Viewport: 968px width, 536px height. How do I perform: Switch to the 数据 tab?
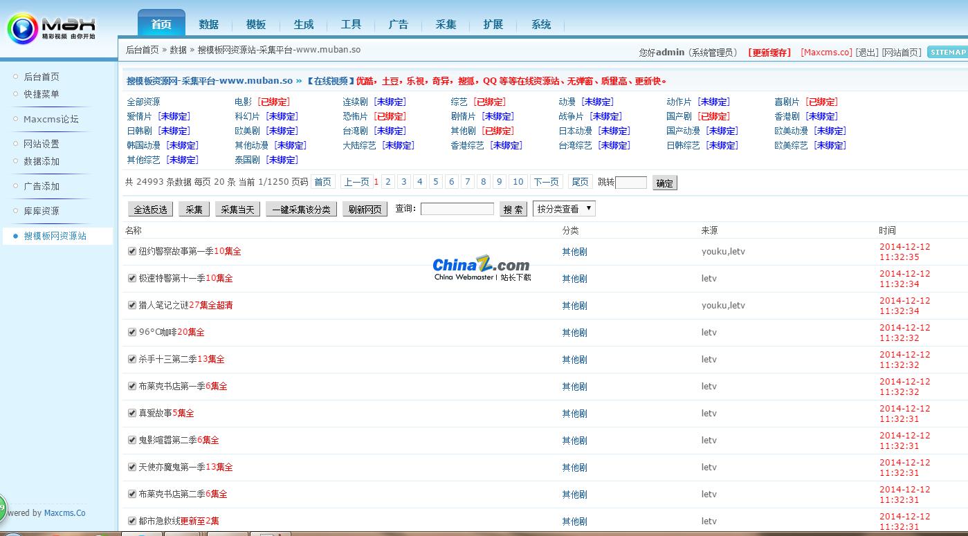pyautogui.click(x=209, y=24)
